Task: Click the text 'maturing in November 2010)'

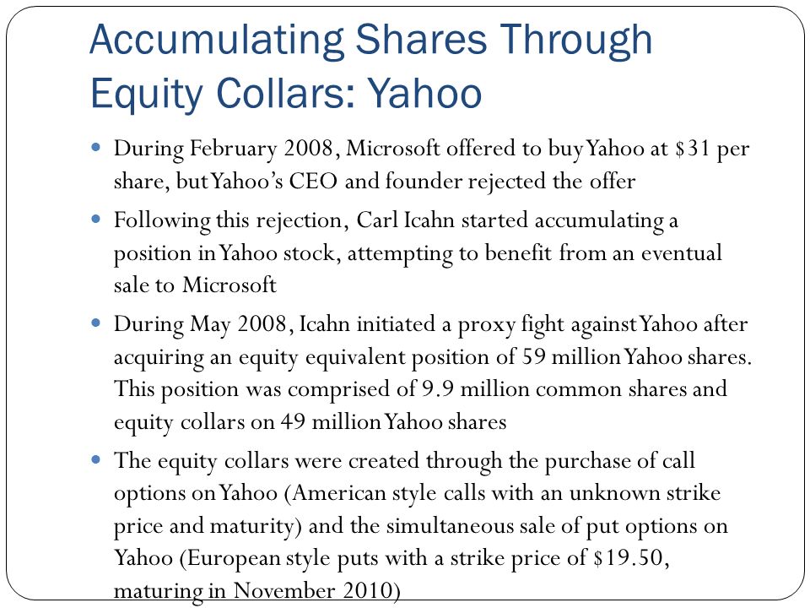Action: [x=256, y=591]
